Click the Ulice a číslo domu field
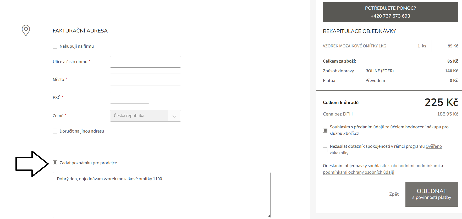Image resolution: width=462 pixels, height=219 pixels. tap(145, 62)
